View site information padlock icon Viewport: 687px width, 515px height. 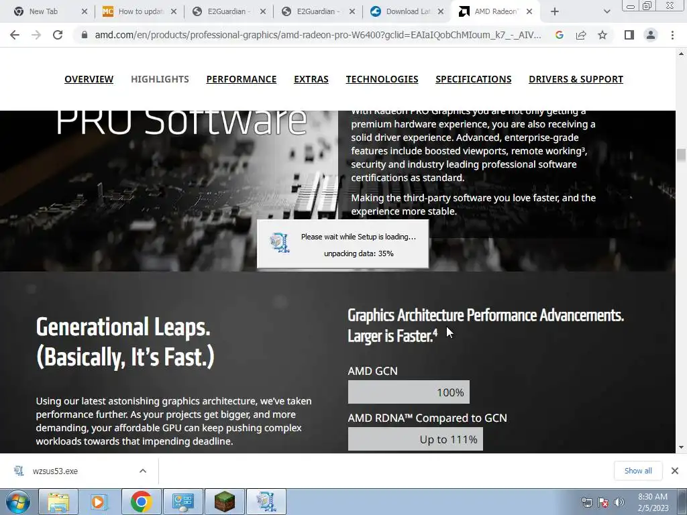pos(85,35)
